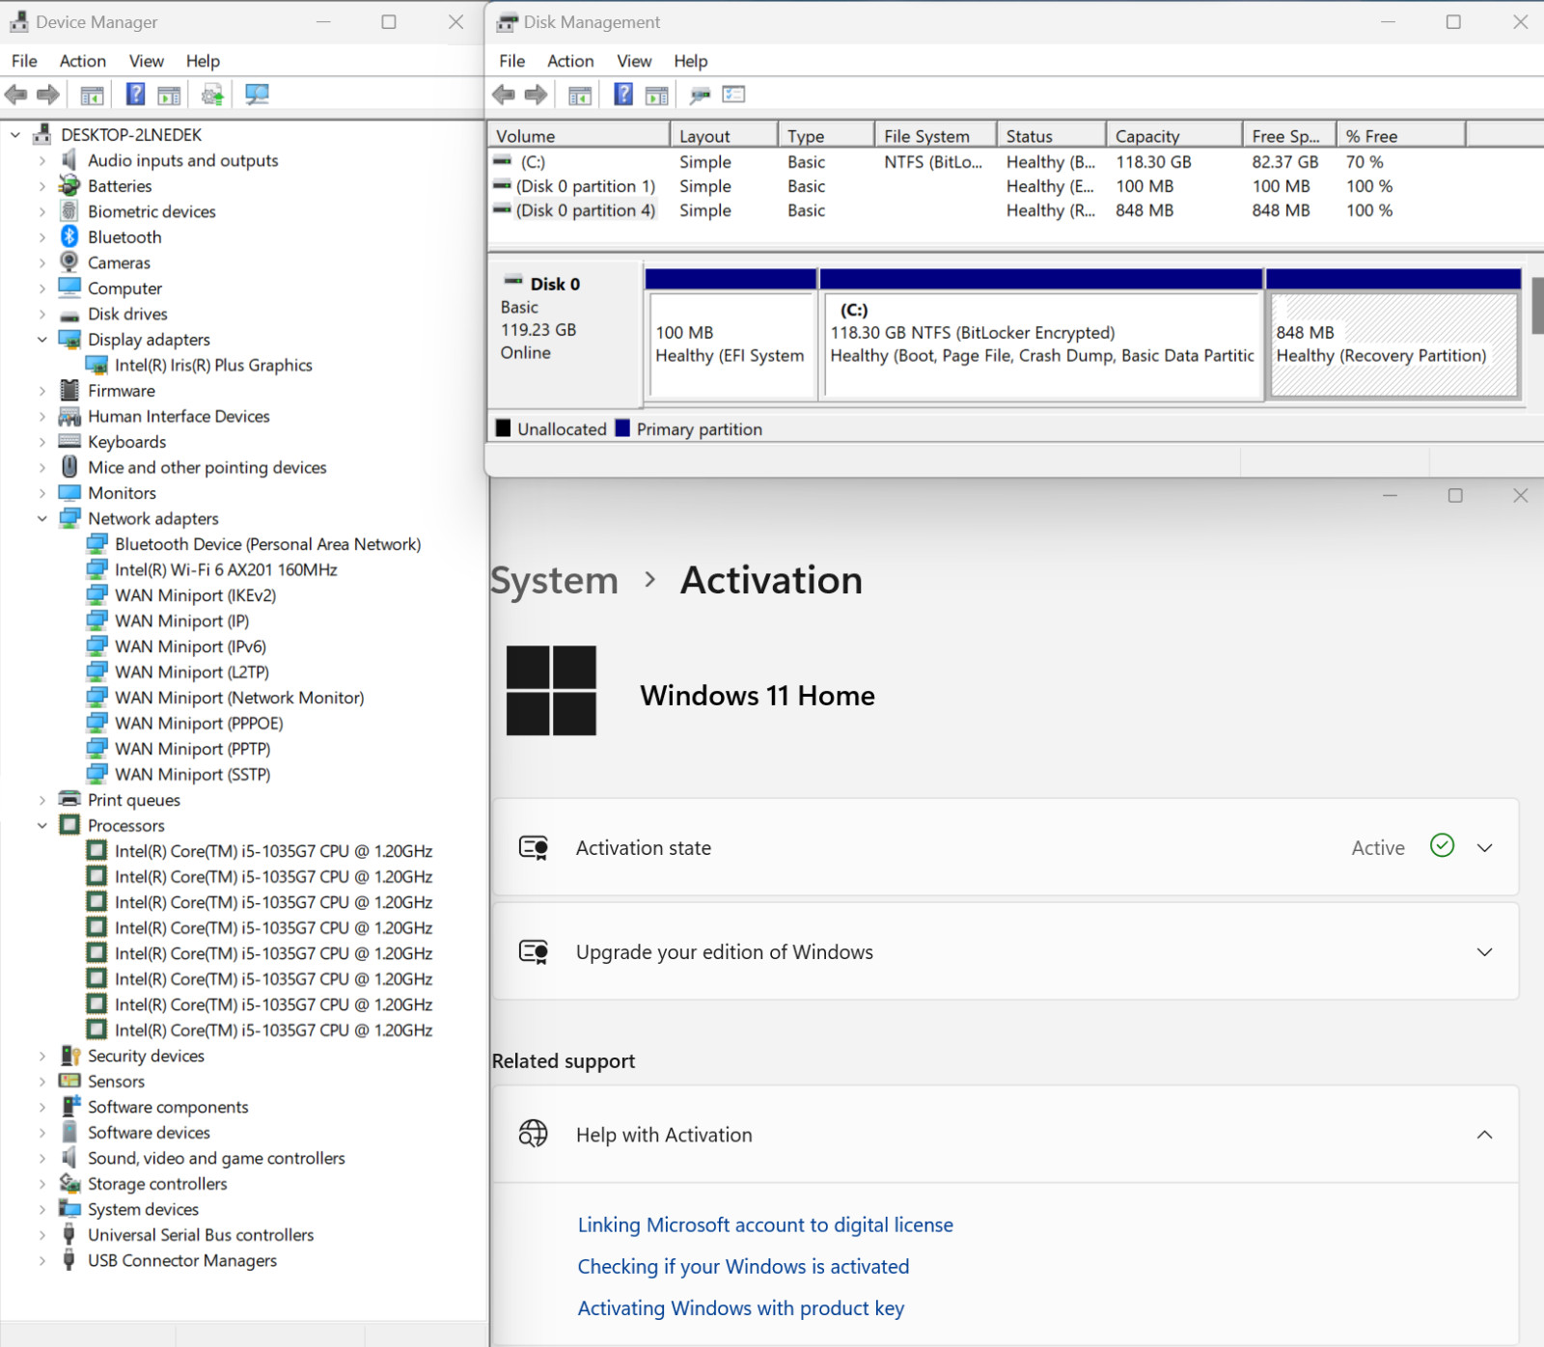Click Scan for hardware changes icon
The width and height of the screenshot is (1544, 1347).
(x=257, y=95)
